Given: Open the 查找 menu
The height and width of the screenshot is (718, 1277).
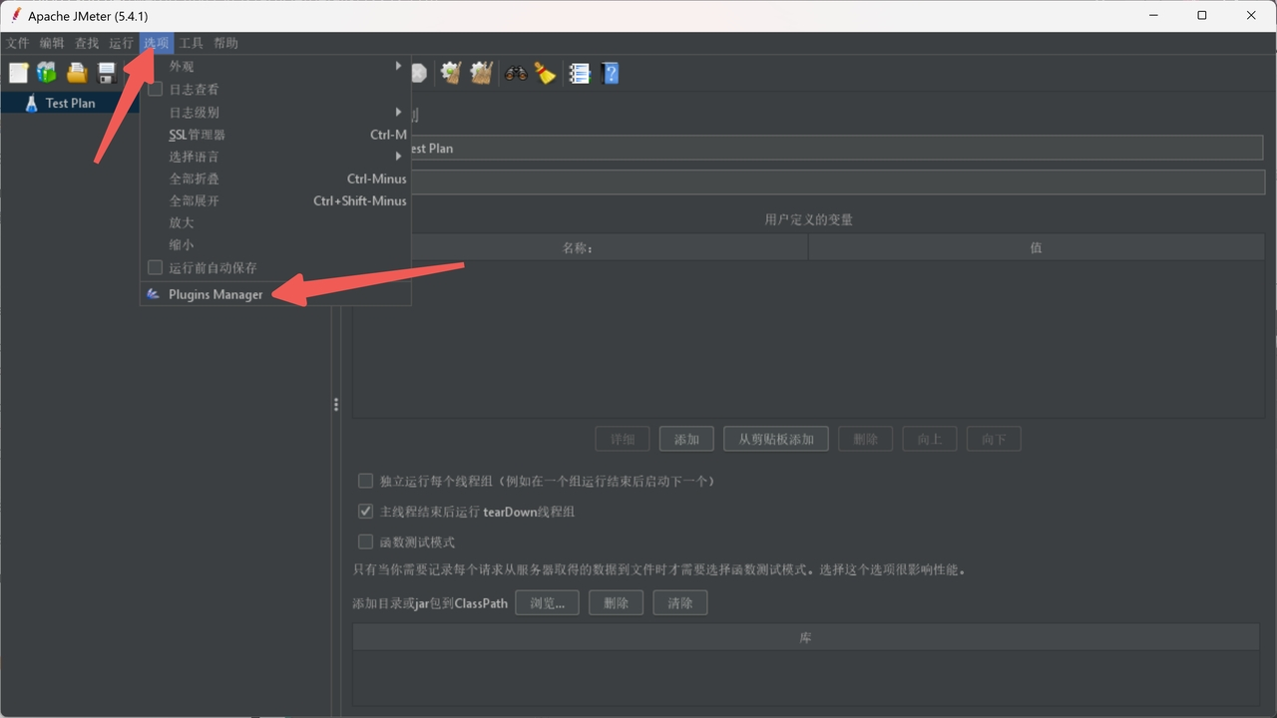Looking at the screenshot, I should coord(87,43).
